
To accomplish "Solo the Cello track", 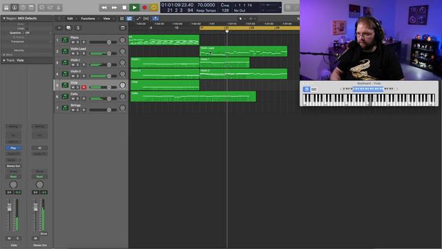I will (78, 98).
